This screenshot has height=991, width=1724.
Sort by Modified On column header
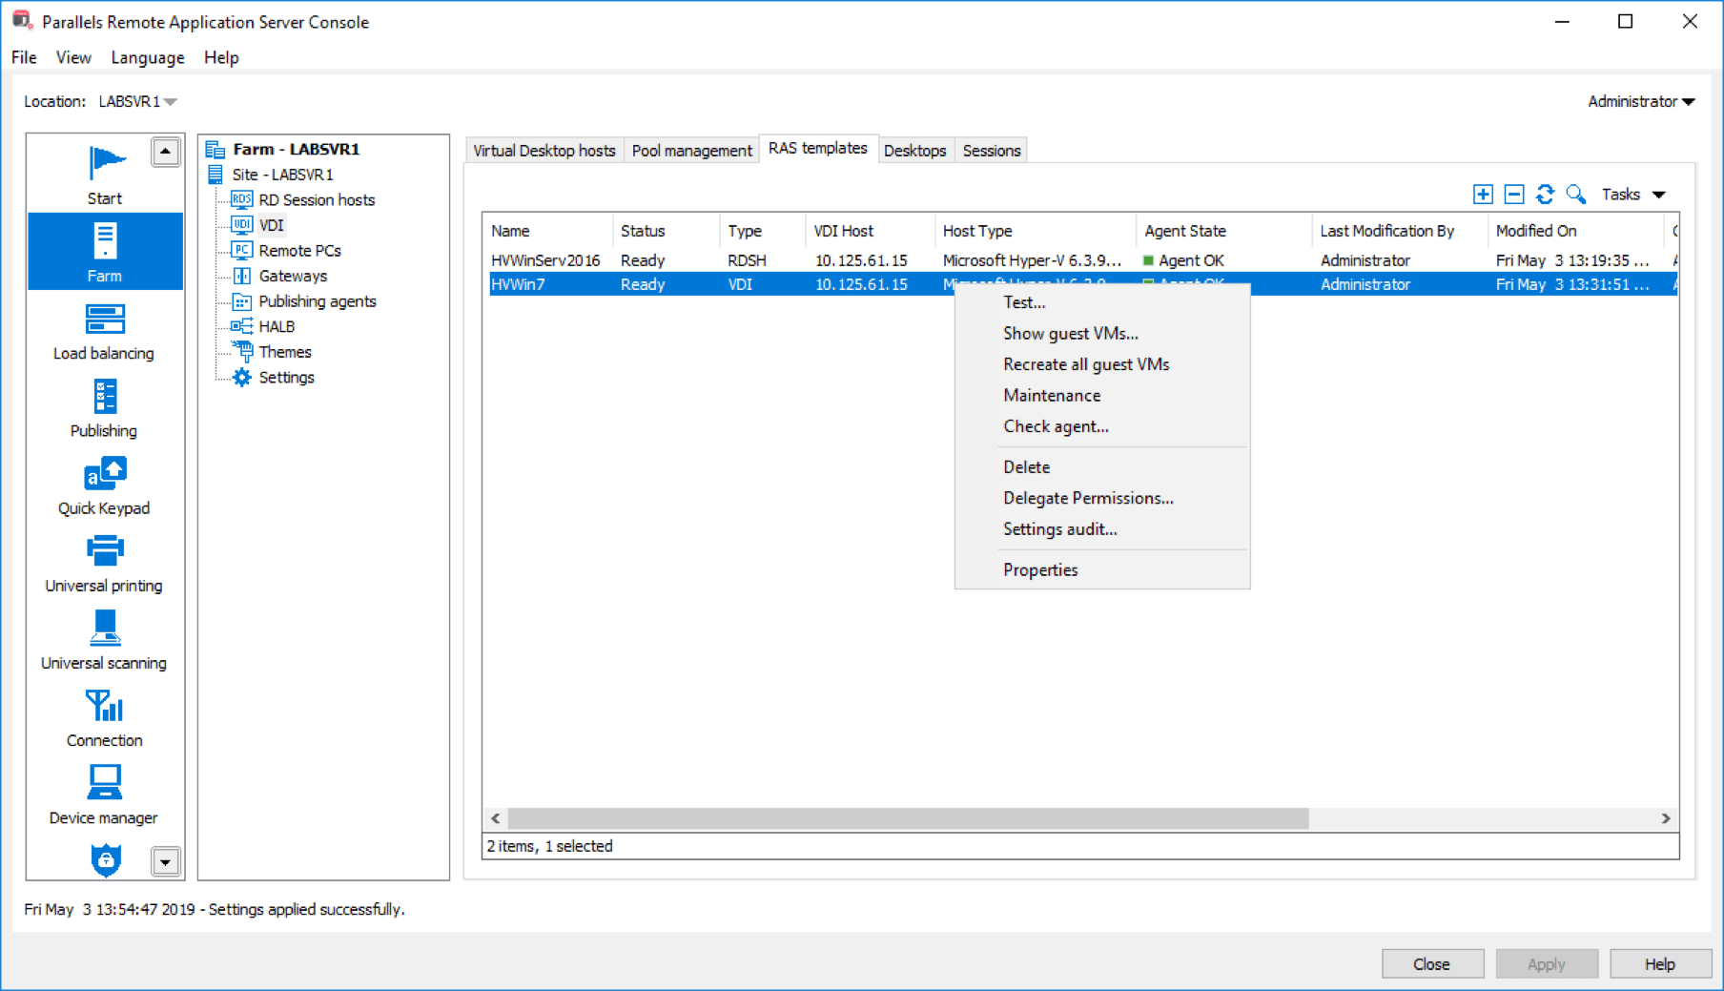coord(1575,231)
